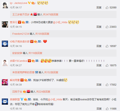Expand 共3478条回复 replies thread
This screenshot has width=120, height=111.
pyautogui.click(x=51, y=14)
